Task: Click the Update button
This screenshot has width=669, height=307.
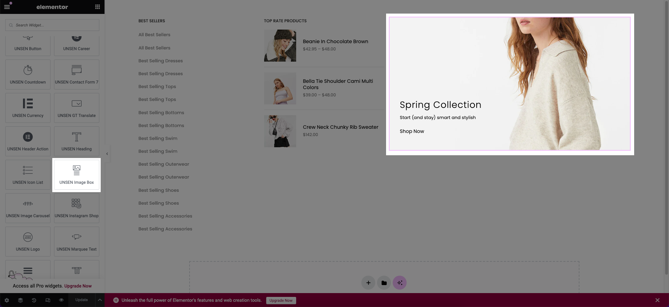Action: (x=82, y=300)
